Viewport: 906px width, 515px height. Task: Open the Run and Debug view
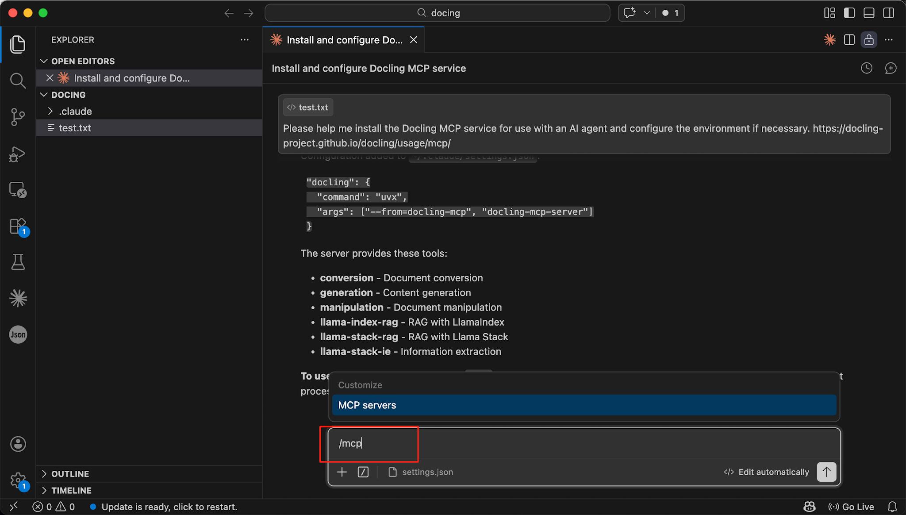tap(18, 154)
